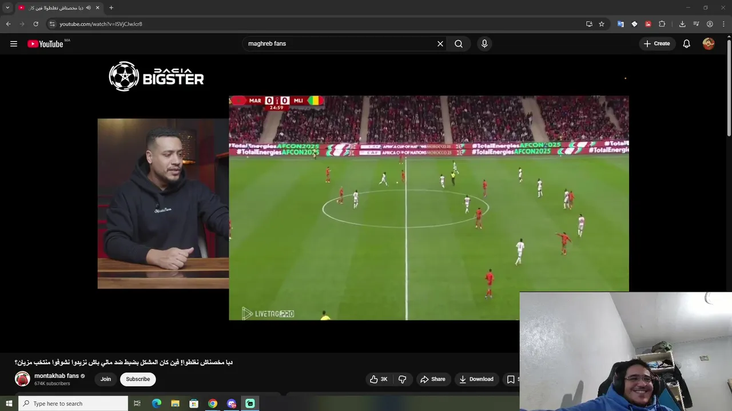Open File Explorer from the taskbar
Screen dimensions: 732x411
(x=176, y=404)
